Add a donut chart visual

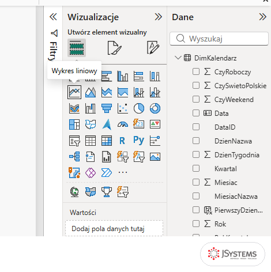coord(155,108)
